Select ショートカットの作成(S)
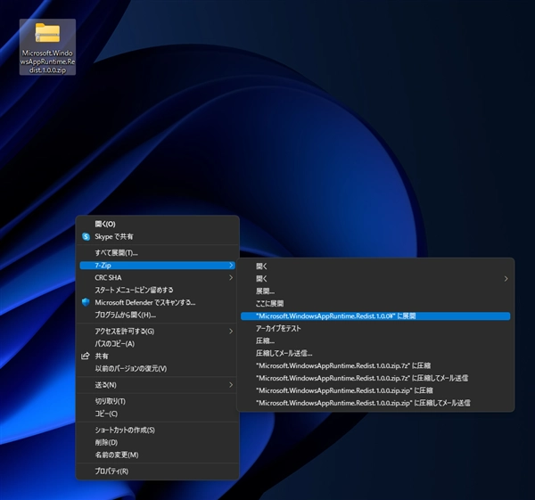Screen dimensions: 535x500 pos(157,430)
